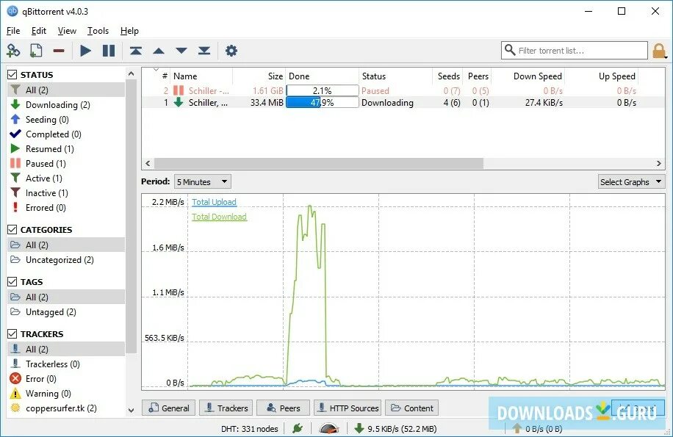Viewport: 673px width, 437px height.
Task: Click the lock UI padlock icon
Action: click(659, 51)
